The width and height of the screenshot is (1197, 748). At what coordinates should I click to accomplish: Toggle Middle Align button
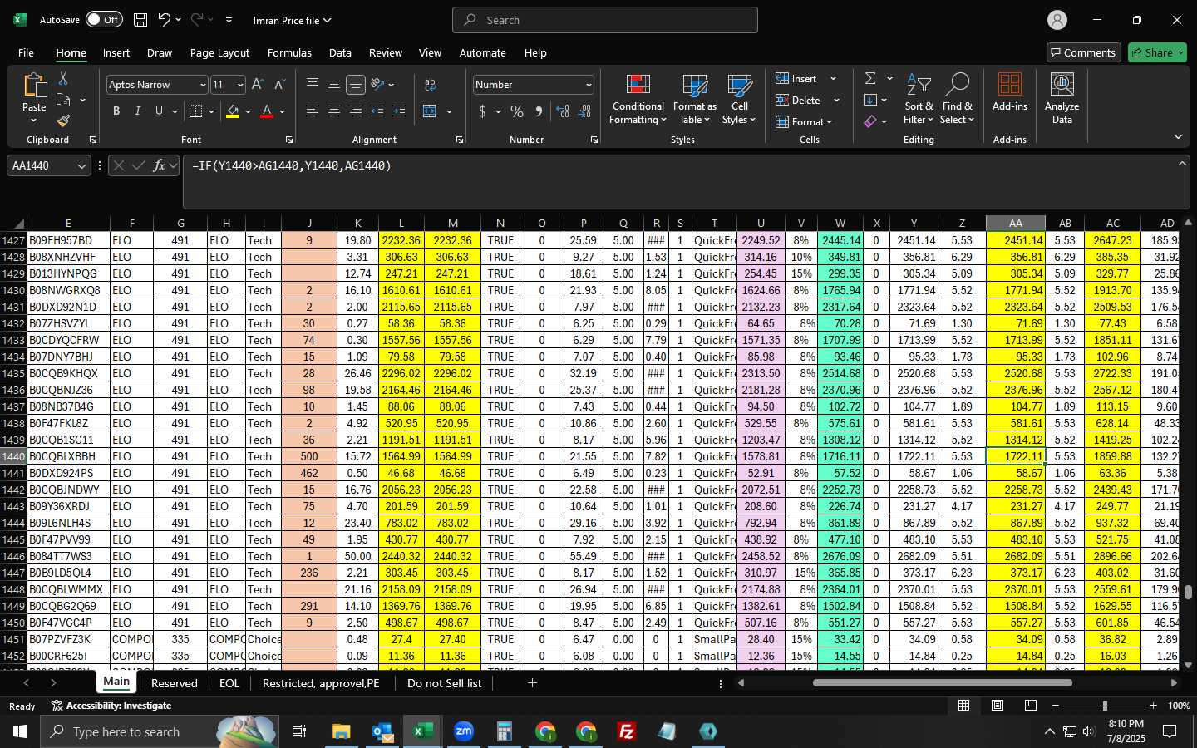pyautogui.click(x=334, y=85)
